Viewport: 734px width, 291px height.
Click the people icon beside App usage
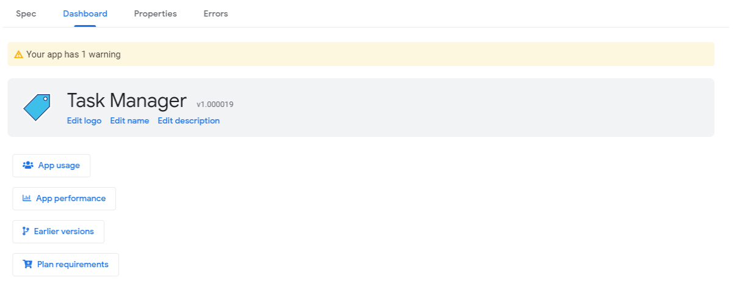[27, 165]
